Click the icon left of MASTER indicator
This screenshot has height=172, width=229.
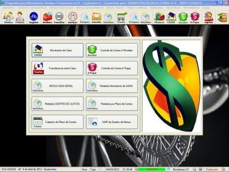(x=136, y=169)
